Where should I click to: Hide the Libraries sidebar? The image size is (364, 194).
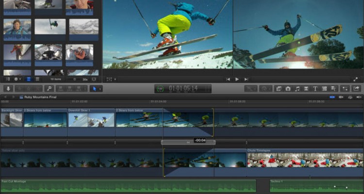click(8, 79)
